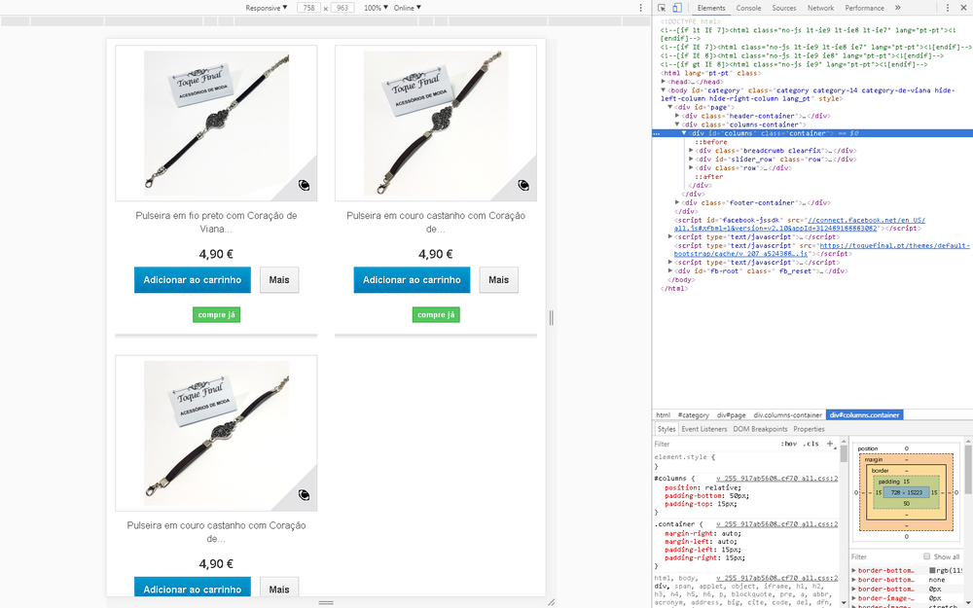Screen dimensions: 973x608
Task: Open all.css source link for #columns rule
Action: (776, 479)
